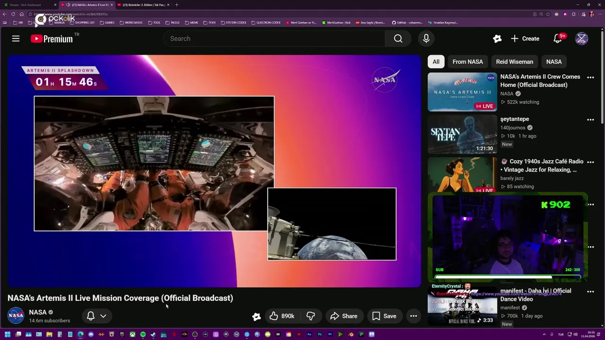
Task: Open OBS Studio from the taskbar
Action: pos(194,334)
